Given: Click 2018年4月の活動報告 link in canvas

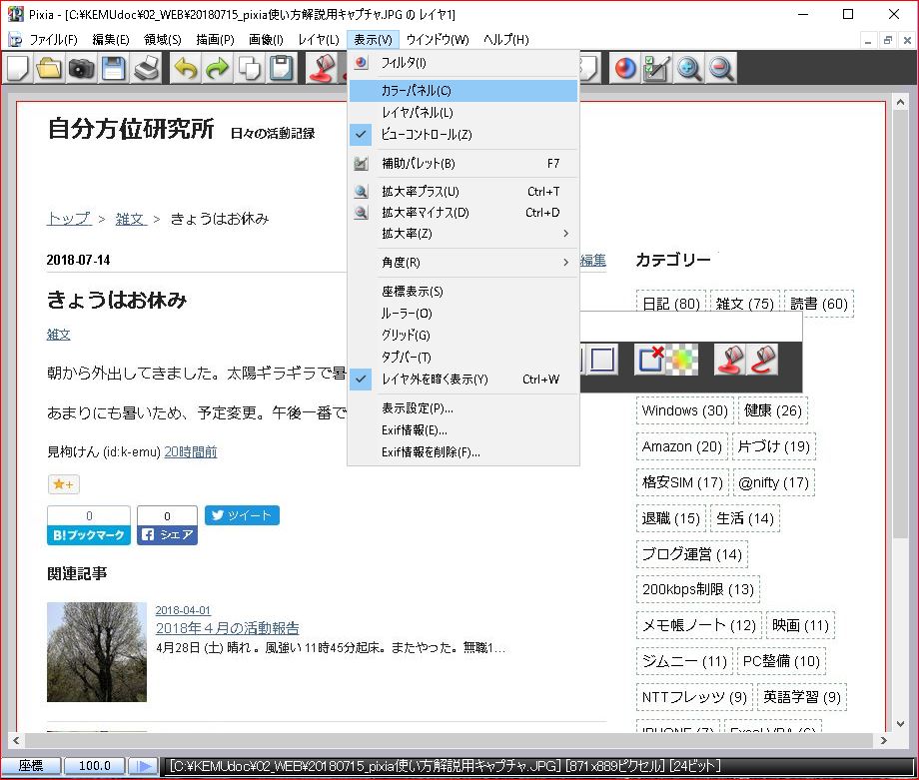Looking at the screenshot, I should pos(228,628).
